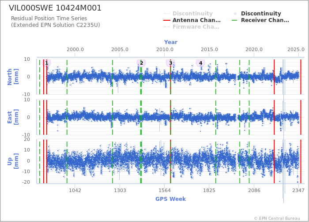
Task: Click the GPS week 1564 tick label
Action: tap(164, 190)
